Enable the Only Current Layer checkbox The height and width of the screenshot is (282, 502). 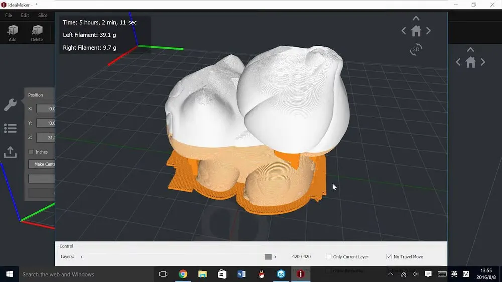point(329,257)
